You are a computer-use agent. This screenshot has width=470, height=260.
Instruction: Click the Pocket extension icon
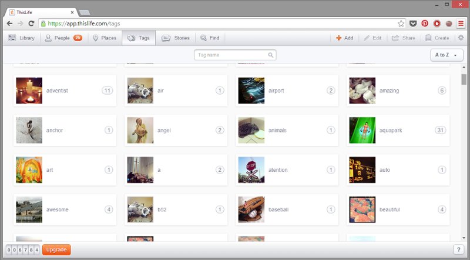click(413, 24)
